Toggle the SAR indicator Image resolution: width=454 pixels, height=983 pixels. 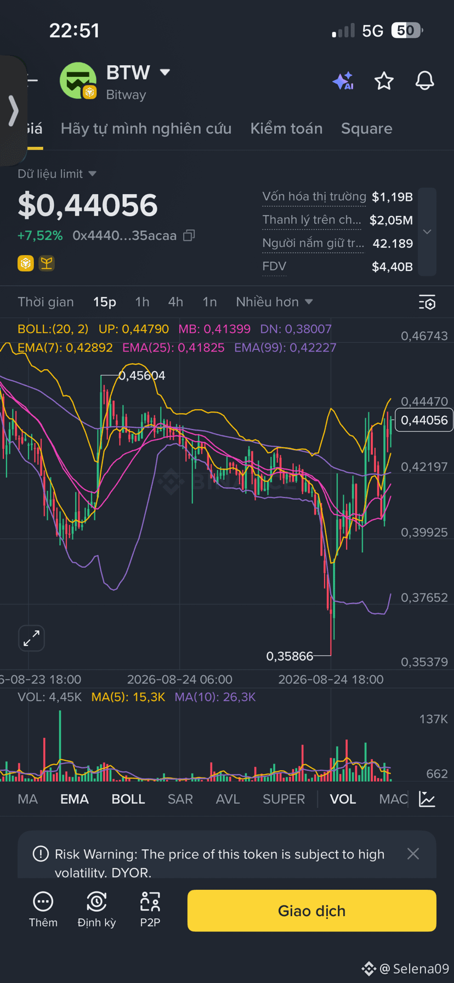[x=180, y=799]
